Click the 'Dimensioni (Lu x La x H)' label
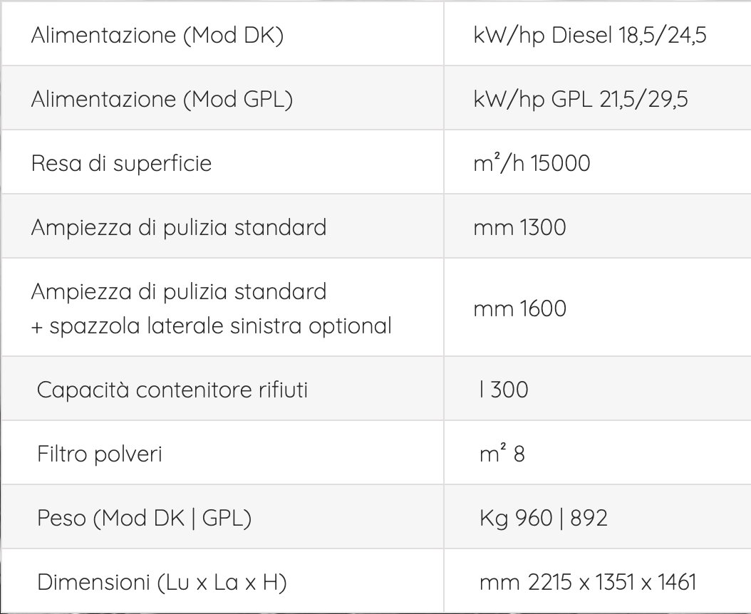This screenshot has height=614, width=751. pyautogui.click(x=162, y=583)
